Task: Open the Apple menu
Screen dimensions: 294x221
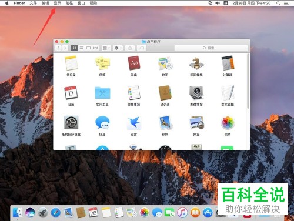Action: (x=7, y=3)
